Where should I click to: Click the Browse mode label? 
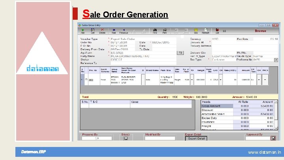point(260,31)
